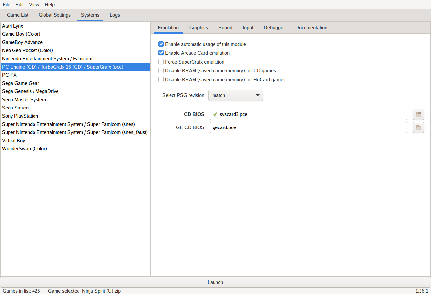Click 'Games in list: 425' status text
Viewport: 431px width, 294px height.
point(21,291)
